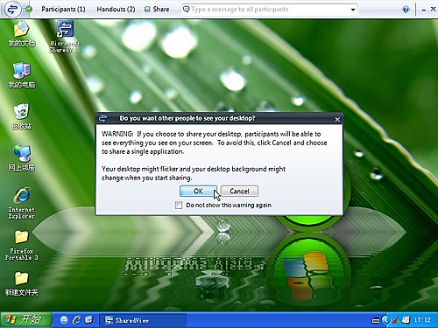Image resolution: width=438 pixels, height=328 pixels.
Task: Expand the message box dropdown arrow
Action: click(353, 10)
